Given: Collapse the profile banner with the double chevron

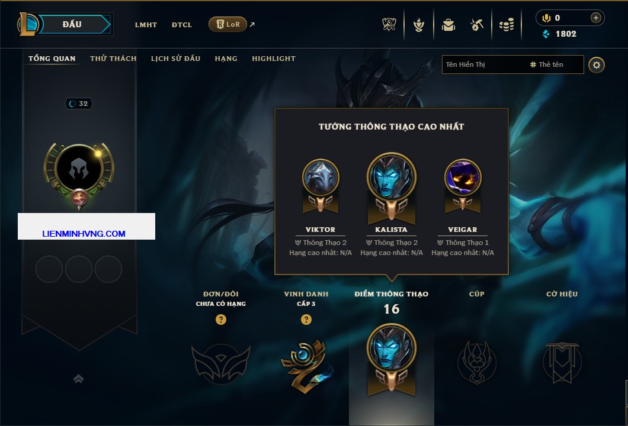Looking at the screenshot, I should point(78,379).
